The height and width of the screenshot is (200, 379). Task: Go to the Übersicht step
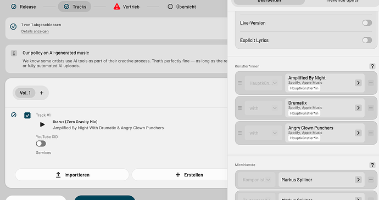pos(182,7)
